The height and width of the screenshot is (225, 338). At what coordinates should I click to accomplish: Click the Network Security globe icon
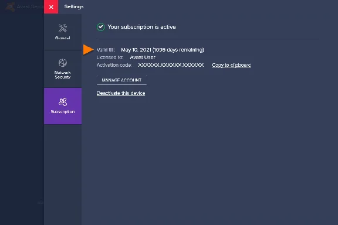coord(63,63)
